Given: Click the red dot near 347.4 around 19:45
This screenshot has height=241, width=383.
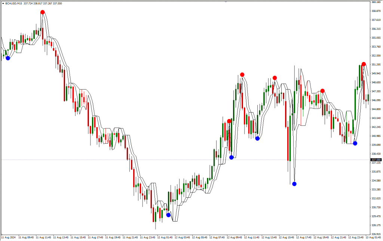Looking at the screenshot, I should (x=322, y=91).
